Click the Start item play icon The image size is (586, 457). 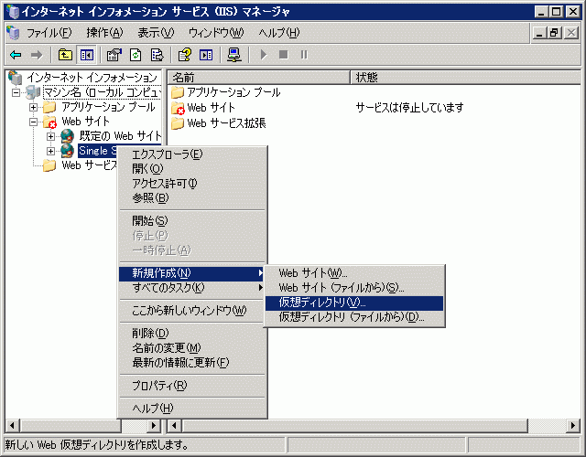click(264, 55)
